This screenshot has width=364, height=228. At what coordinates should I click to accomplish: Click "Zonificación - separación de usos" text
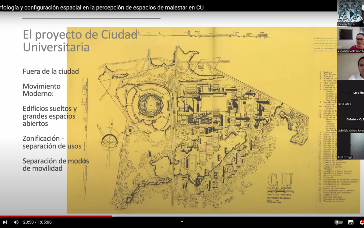[x=52, y=142]
